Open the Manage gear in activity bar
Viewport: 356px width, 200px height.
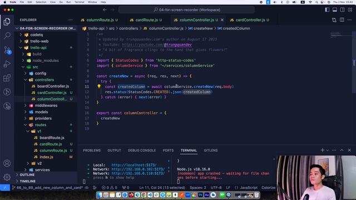7,177
